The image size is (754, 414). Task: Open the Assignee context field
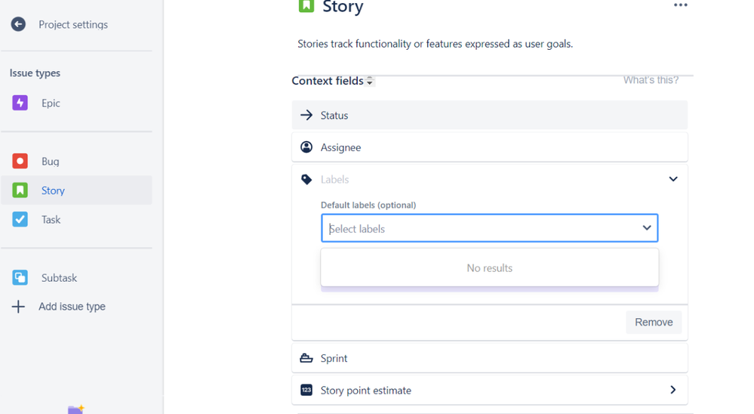pos(490,147)
